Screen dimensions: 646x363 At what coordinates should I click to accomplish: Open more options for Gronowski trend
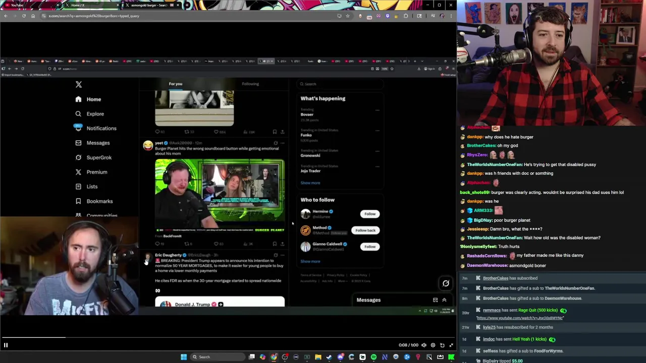[x=377, y=151]
